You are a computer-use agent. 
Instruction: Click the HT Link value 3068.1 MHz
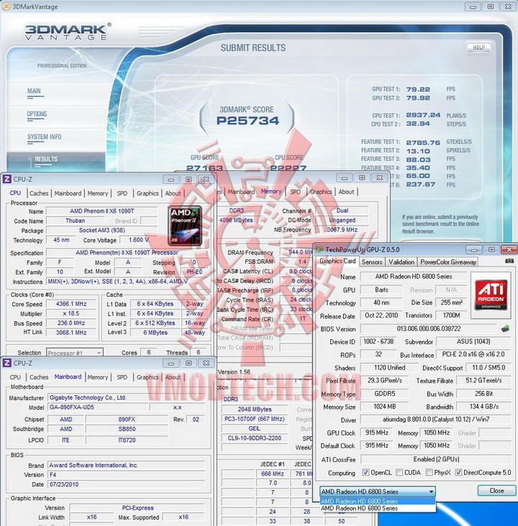coord(71,333)
